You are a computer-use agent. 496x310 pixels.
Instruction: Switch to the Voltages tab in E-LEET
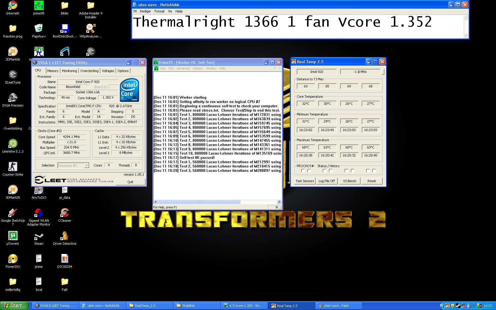[x=108, y=71]
